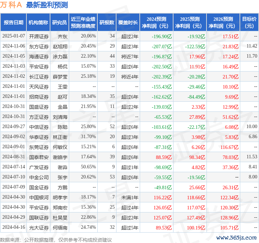
Task: Click the date cell 2024-04-16
Action: 14,227
